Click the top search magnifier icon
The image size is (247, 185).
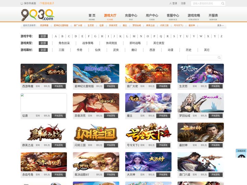coord(223,3)
